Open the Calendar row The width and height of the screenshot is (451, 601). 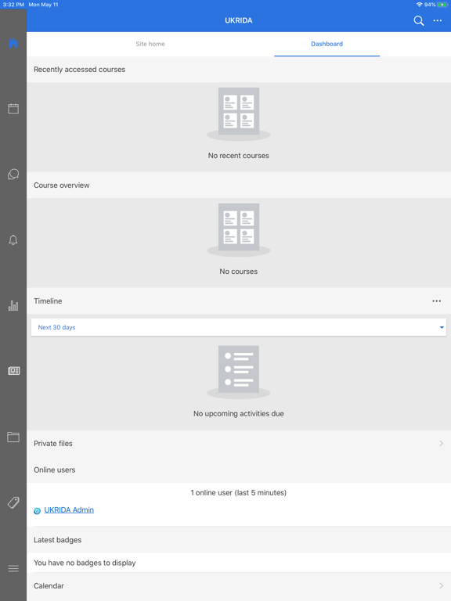click(x=239, y=585)
